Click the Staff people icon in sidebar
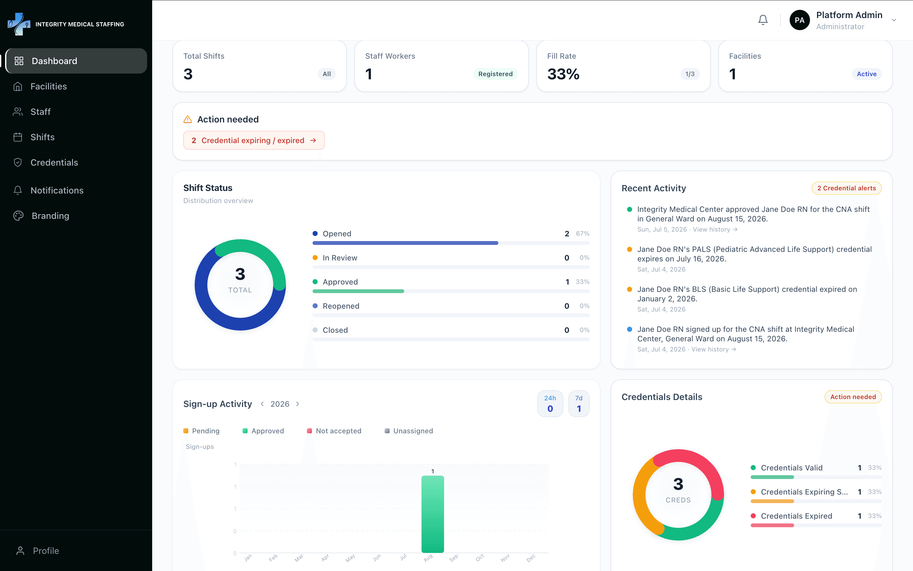The image size is (913, 571). coord(18,112)
